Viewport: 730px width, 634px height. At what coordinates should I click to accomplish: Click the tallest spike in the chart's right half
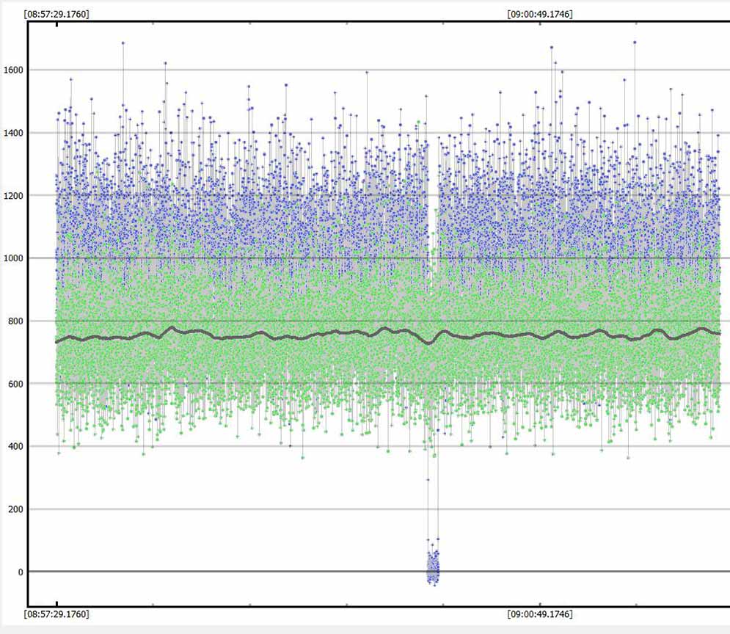(x=635, y=43)
